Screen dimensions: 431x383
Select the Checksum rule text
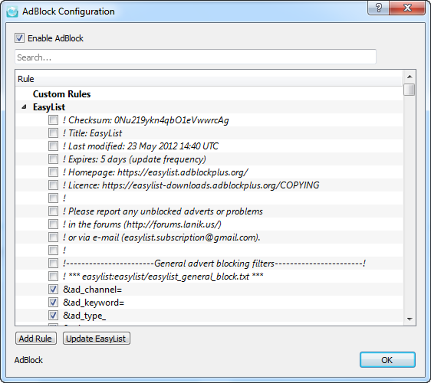coord(146,120)
